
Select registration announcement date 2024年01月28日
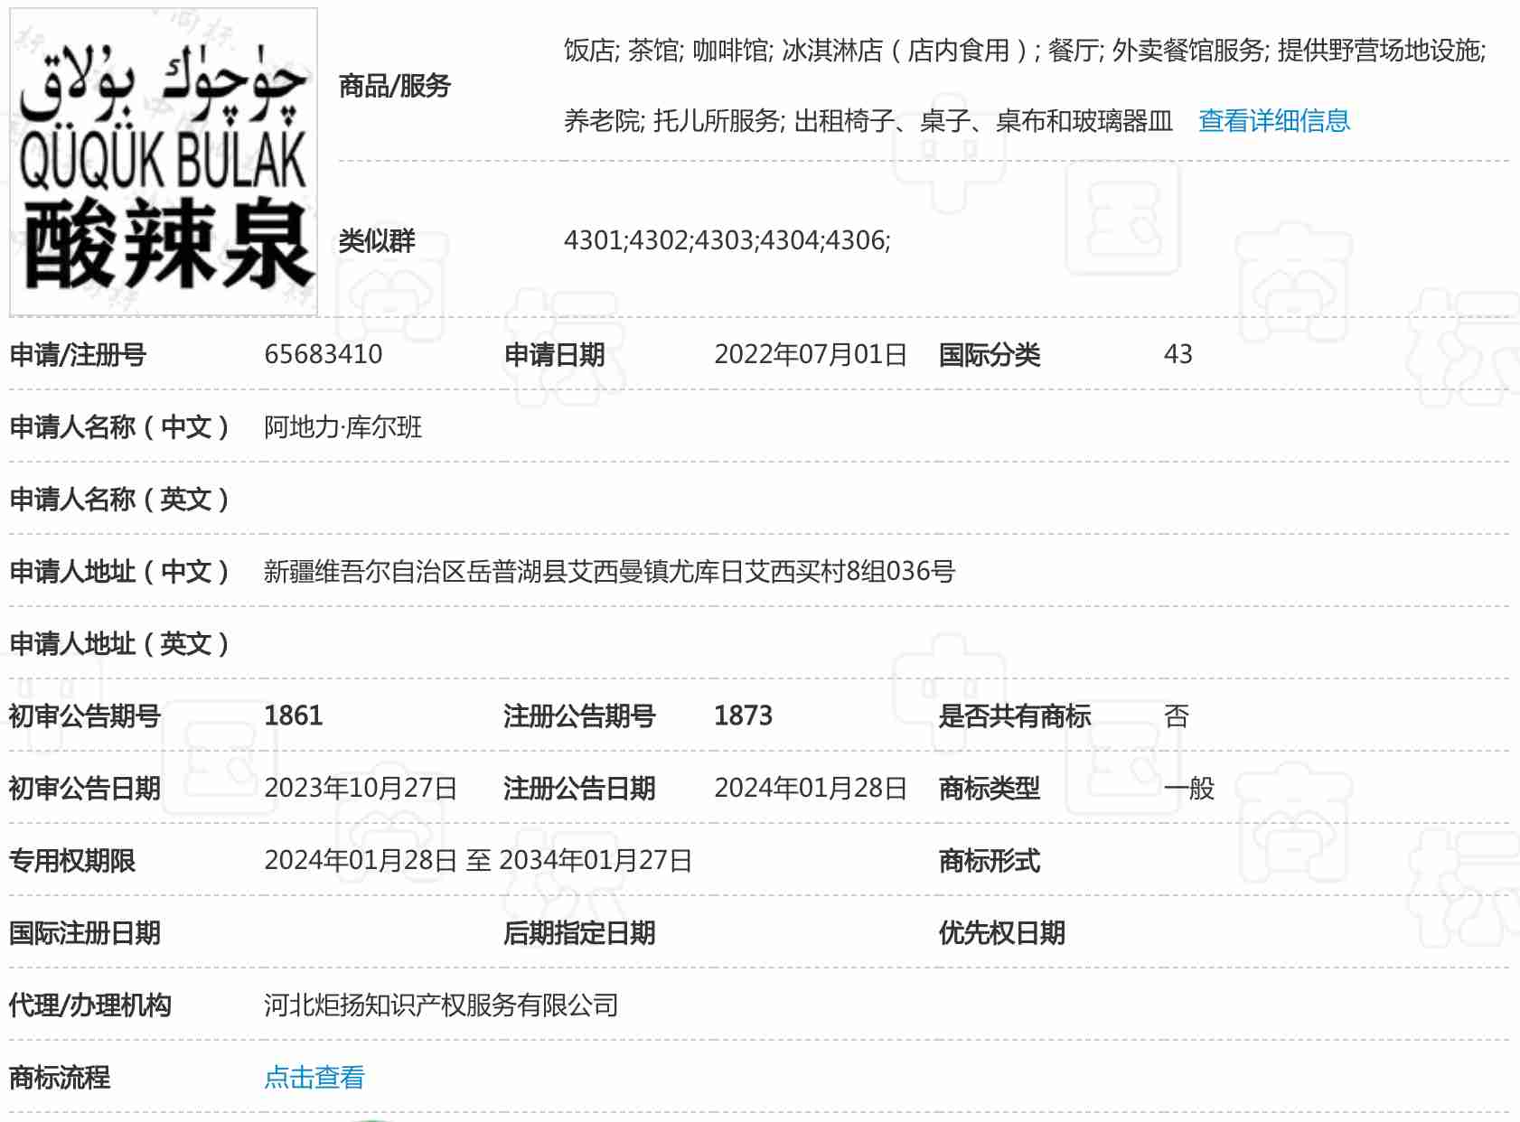[x=810, y=788]
